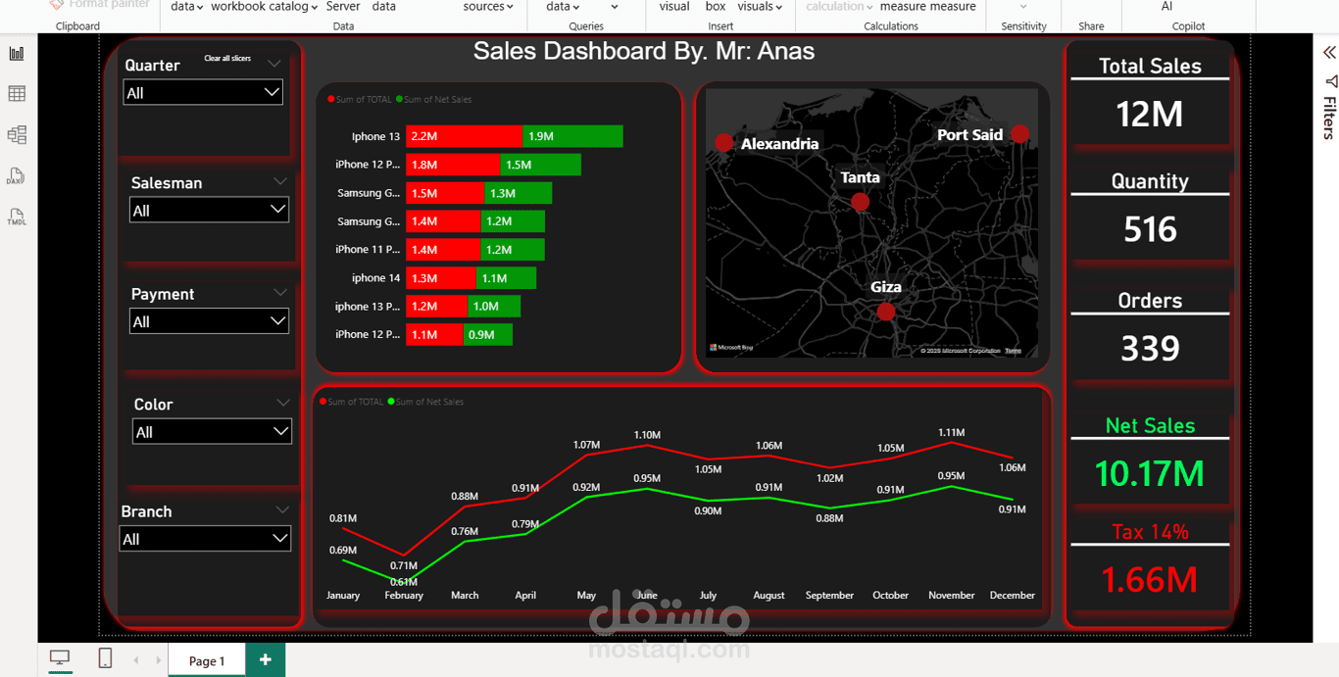Add a new page with plus button
The image size is (1339, 677).
[x=265, y=660]
